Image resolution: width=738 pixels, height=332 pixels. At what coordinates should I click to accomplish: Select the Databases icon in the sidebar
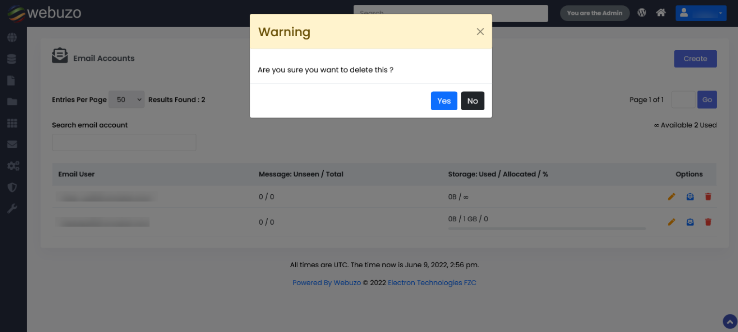pyautogui.click(x=12, y=58)
